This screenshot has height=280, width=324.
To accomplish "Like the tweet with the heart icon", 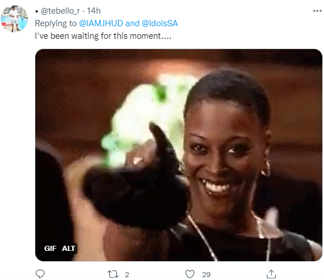I will coord(190,274).
